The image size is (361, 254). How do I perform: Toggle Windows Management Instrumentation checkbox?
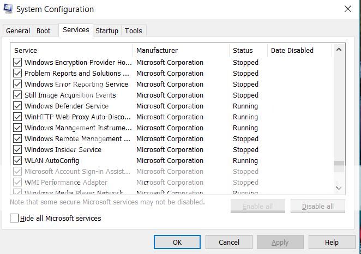[17, 128]
